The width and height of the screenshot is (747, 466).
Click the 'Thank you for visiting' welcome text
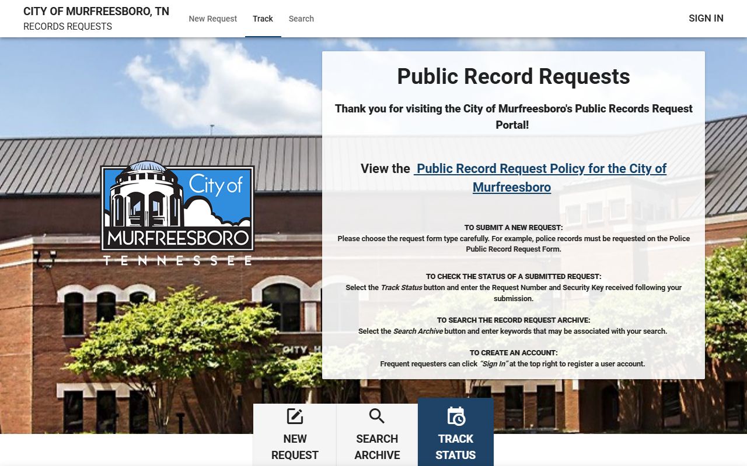(514, 116)
